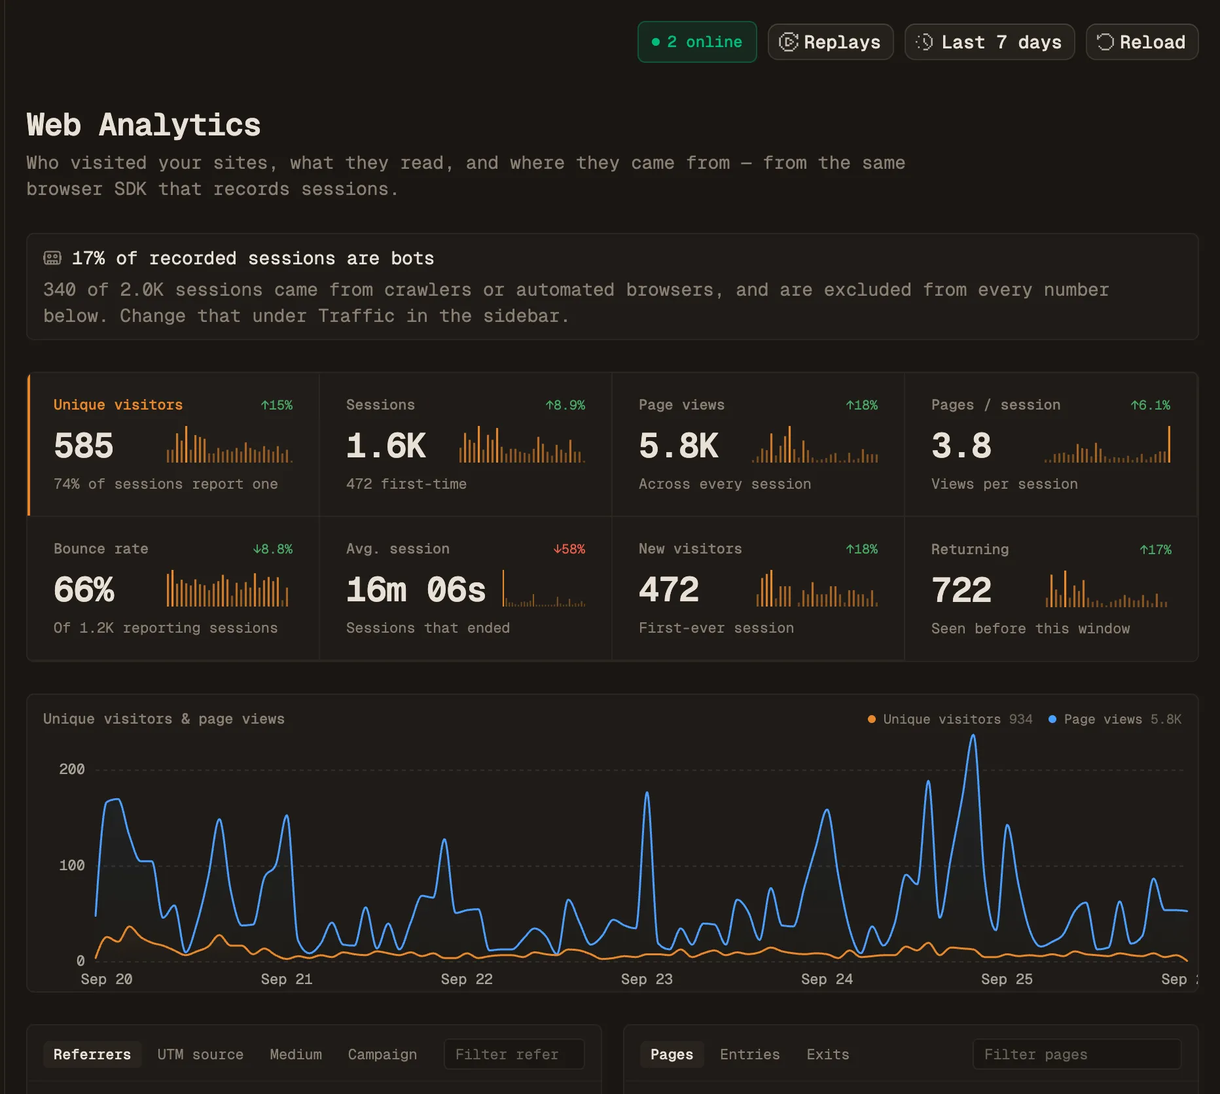Click the Replays play icon
Viewport: 1220px width, 1094px height.
788,42
